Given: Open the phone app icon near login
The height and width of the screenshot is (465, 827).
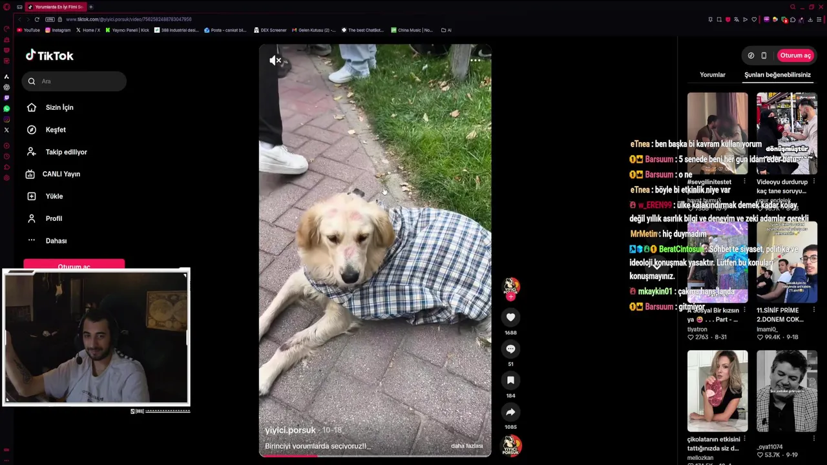Looking at the screenshot, I should (764, 56).
